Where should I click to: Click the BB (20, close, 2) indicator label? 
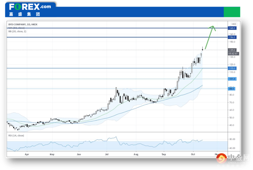coord(17,32)
